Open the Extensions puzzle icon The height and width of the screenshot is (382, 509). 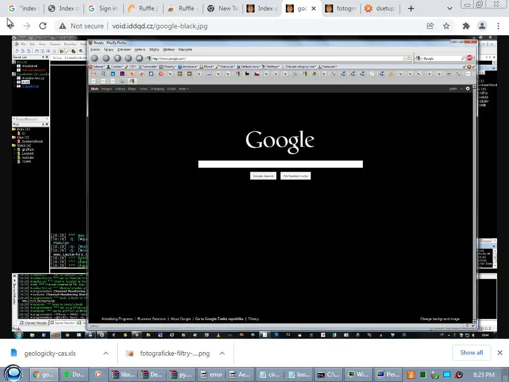[466, 26]
